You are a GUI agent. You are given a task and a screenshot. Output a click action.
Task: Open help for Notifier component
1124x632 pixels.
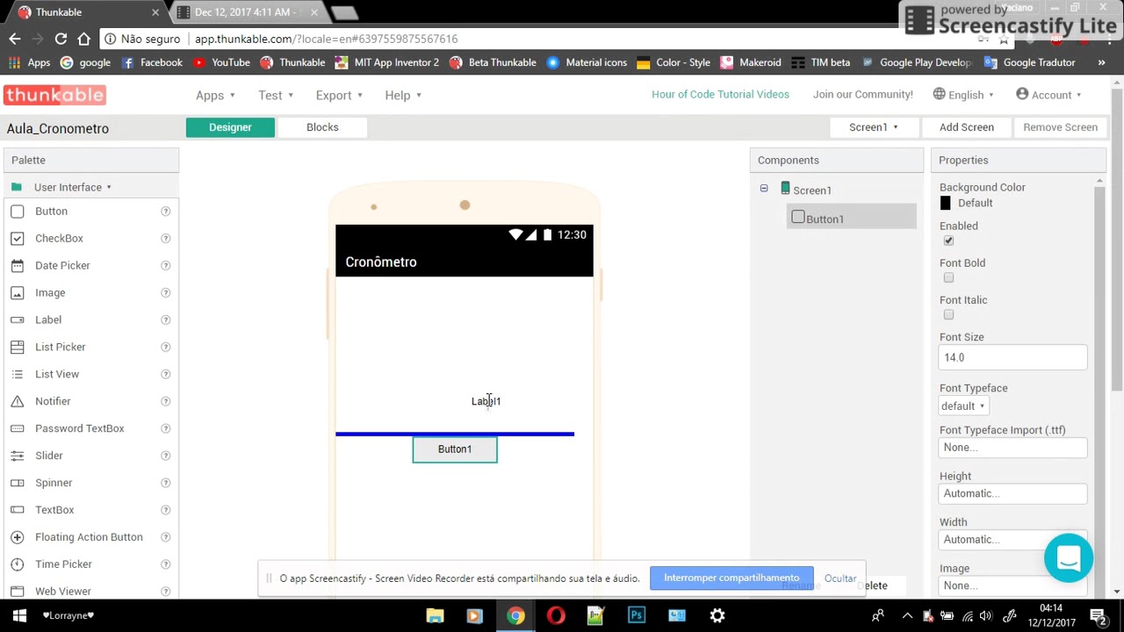point(165,402)
